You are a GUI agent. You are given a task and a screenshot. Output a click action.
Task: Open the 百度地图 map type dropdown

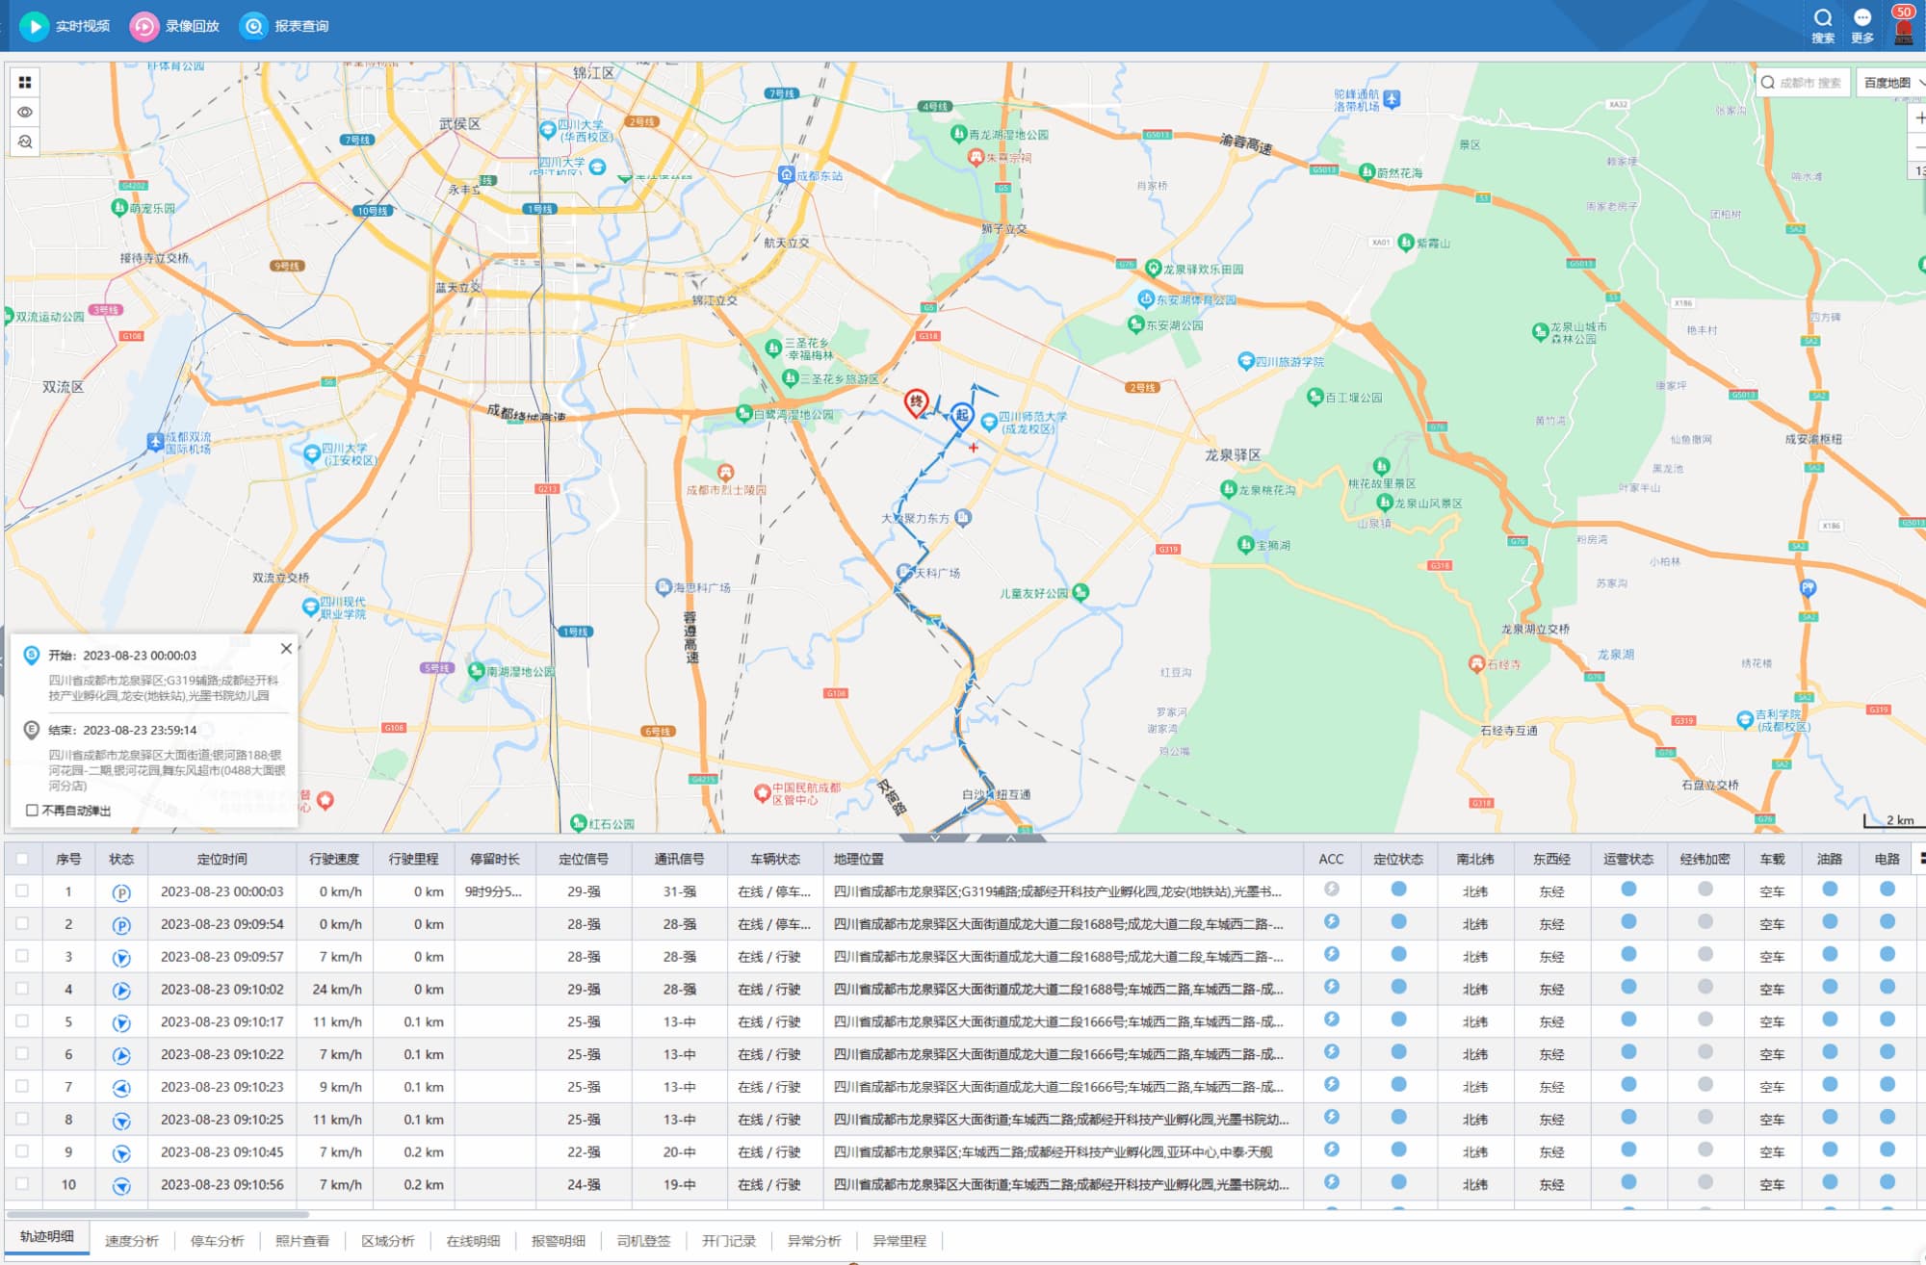1891,83
